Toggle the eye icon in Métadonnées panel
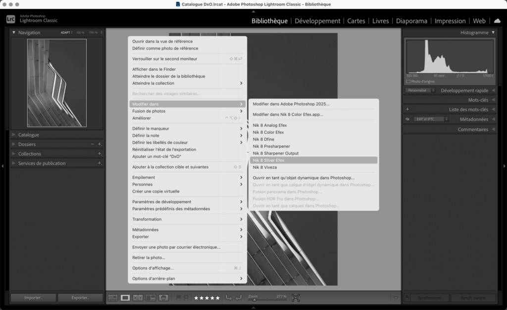Image resolution: width=507 pixels, height=310 pixels. click(407, 119)
